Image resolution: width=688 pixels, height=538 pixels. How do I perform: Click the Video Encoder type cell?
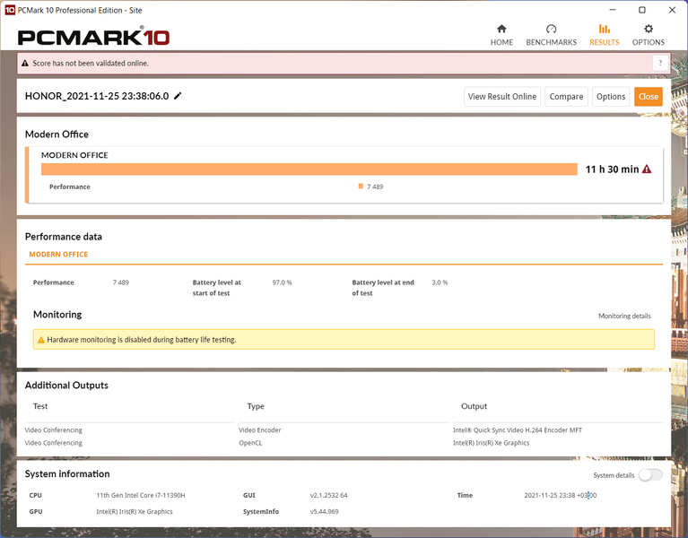(x=260, y=430)
